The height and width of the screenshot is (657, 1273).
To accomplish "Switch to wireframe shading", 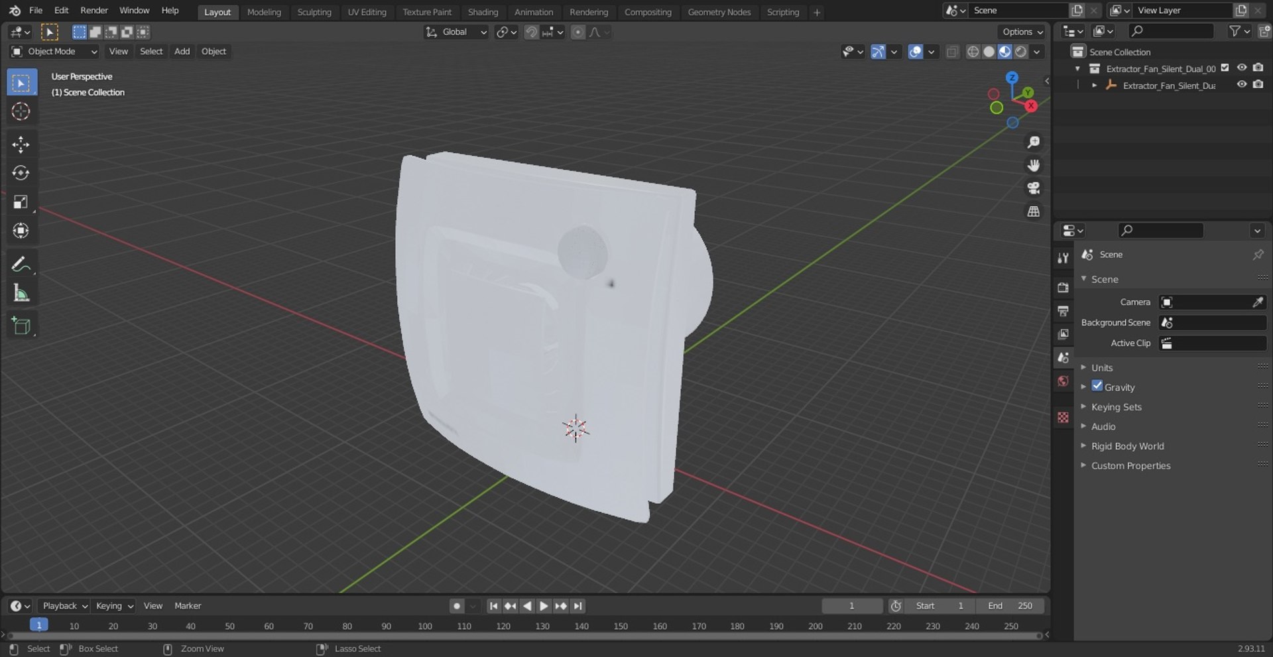I will click(973, 52).
